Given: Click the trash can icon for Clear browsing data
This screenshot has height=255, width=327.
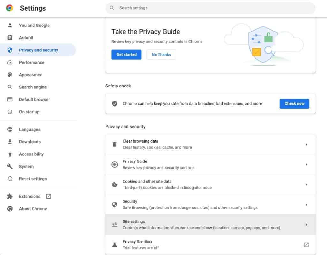Looking at the screenshot, I should pyautogui.click(x=115, y=145).
